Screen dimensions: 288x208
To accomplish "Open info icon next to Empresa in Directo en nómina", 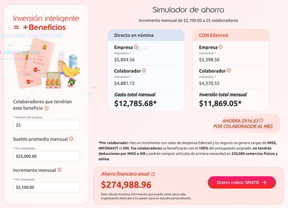I will pos(136,47).
